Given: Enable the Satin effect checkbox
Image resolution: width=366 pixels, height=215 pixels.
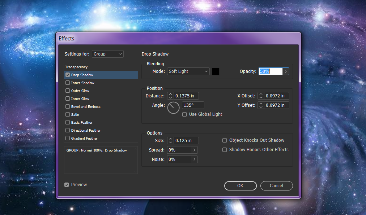Looking at the screenshot, I should [x=68, y=114].
